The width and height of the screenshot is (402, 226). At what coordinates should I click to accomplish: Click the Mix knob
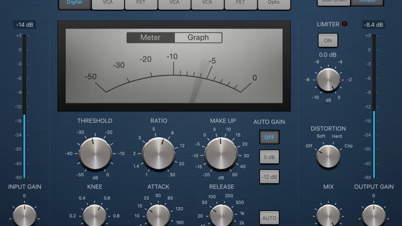pos(328,215)
